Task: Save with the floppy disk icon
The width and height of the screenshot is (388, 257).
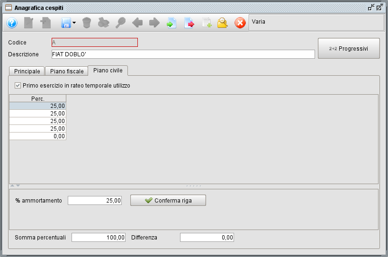Action: [66, 23]
